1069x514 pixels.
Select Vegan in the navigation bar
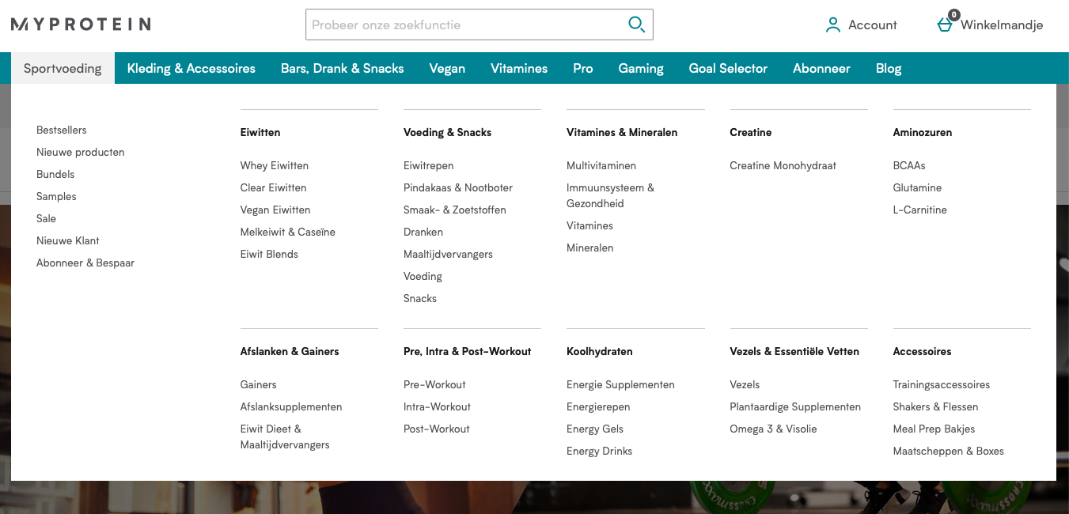(x=447, y=68)
